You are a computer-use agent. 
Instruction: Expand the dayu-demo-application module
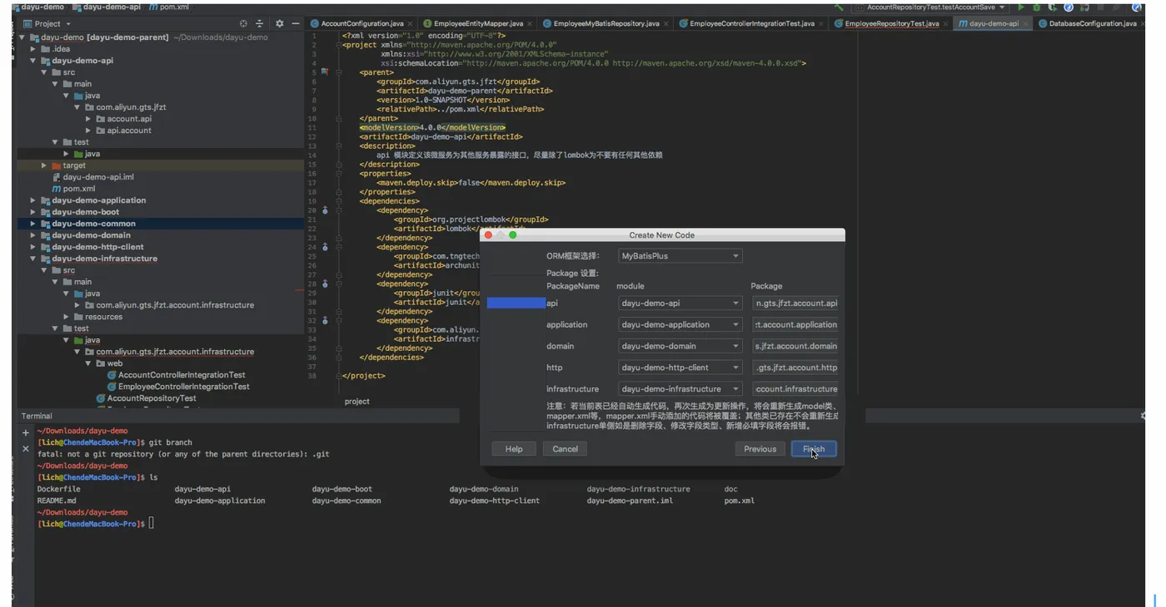tap(33, 200)
